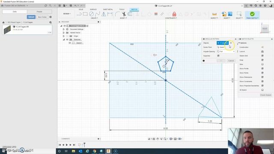Toggle the Show Dimensions checkbox

[262, 77]
